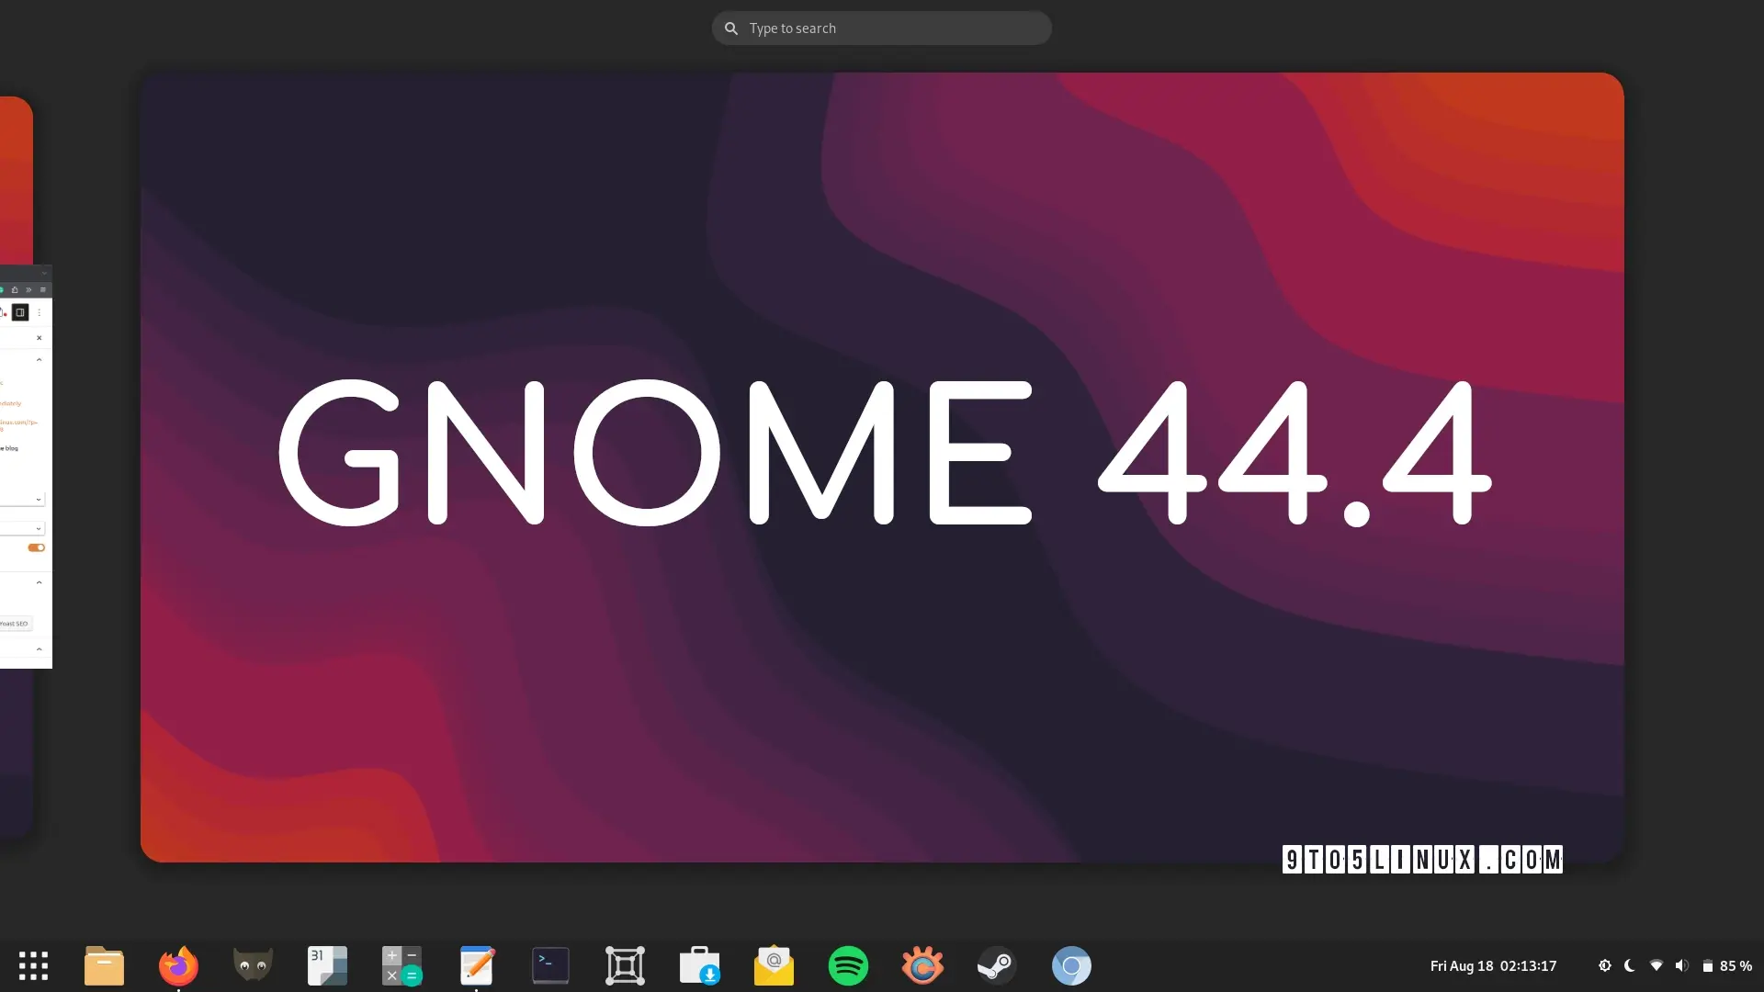This screenshot has width=1764, height=992.
Task: Click the browser share icon
Action: pyautogui.click(x=15, y=289)
